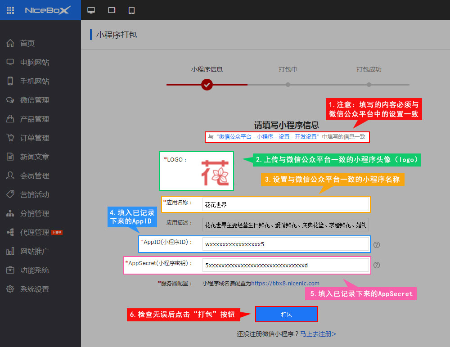
Task: Click the 打包 button
Action: [x=286, y=314]
